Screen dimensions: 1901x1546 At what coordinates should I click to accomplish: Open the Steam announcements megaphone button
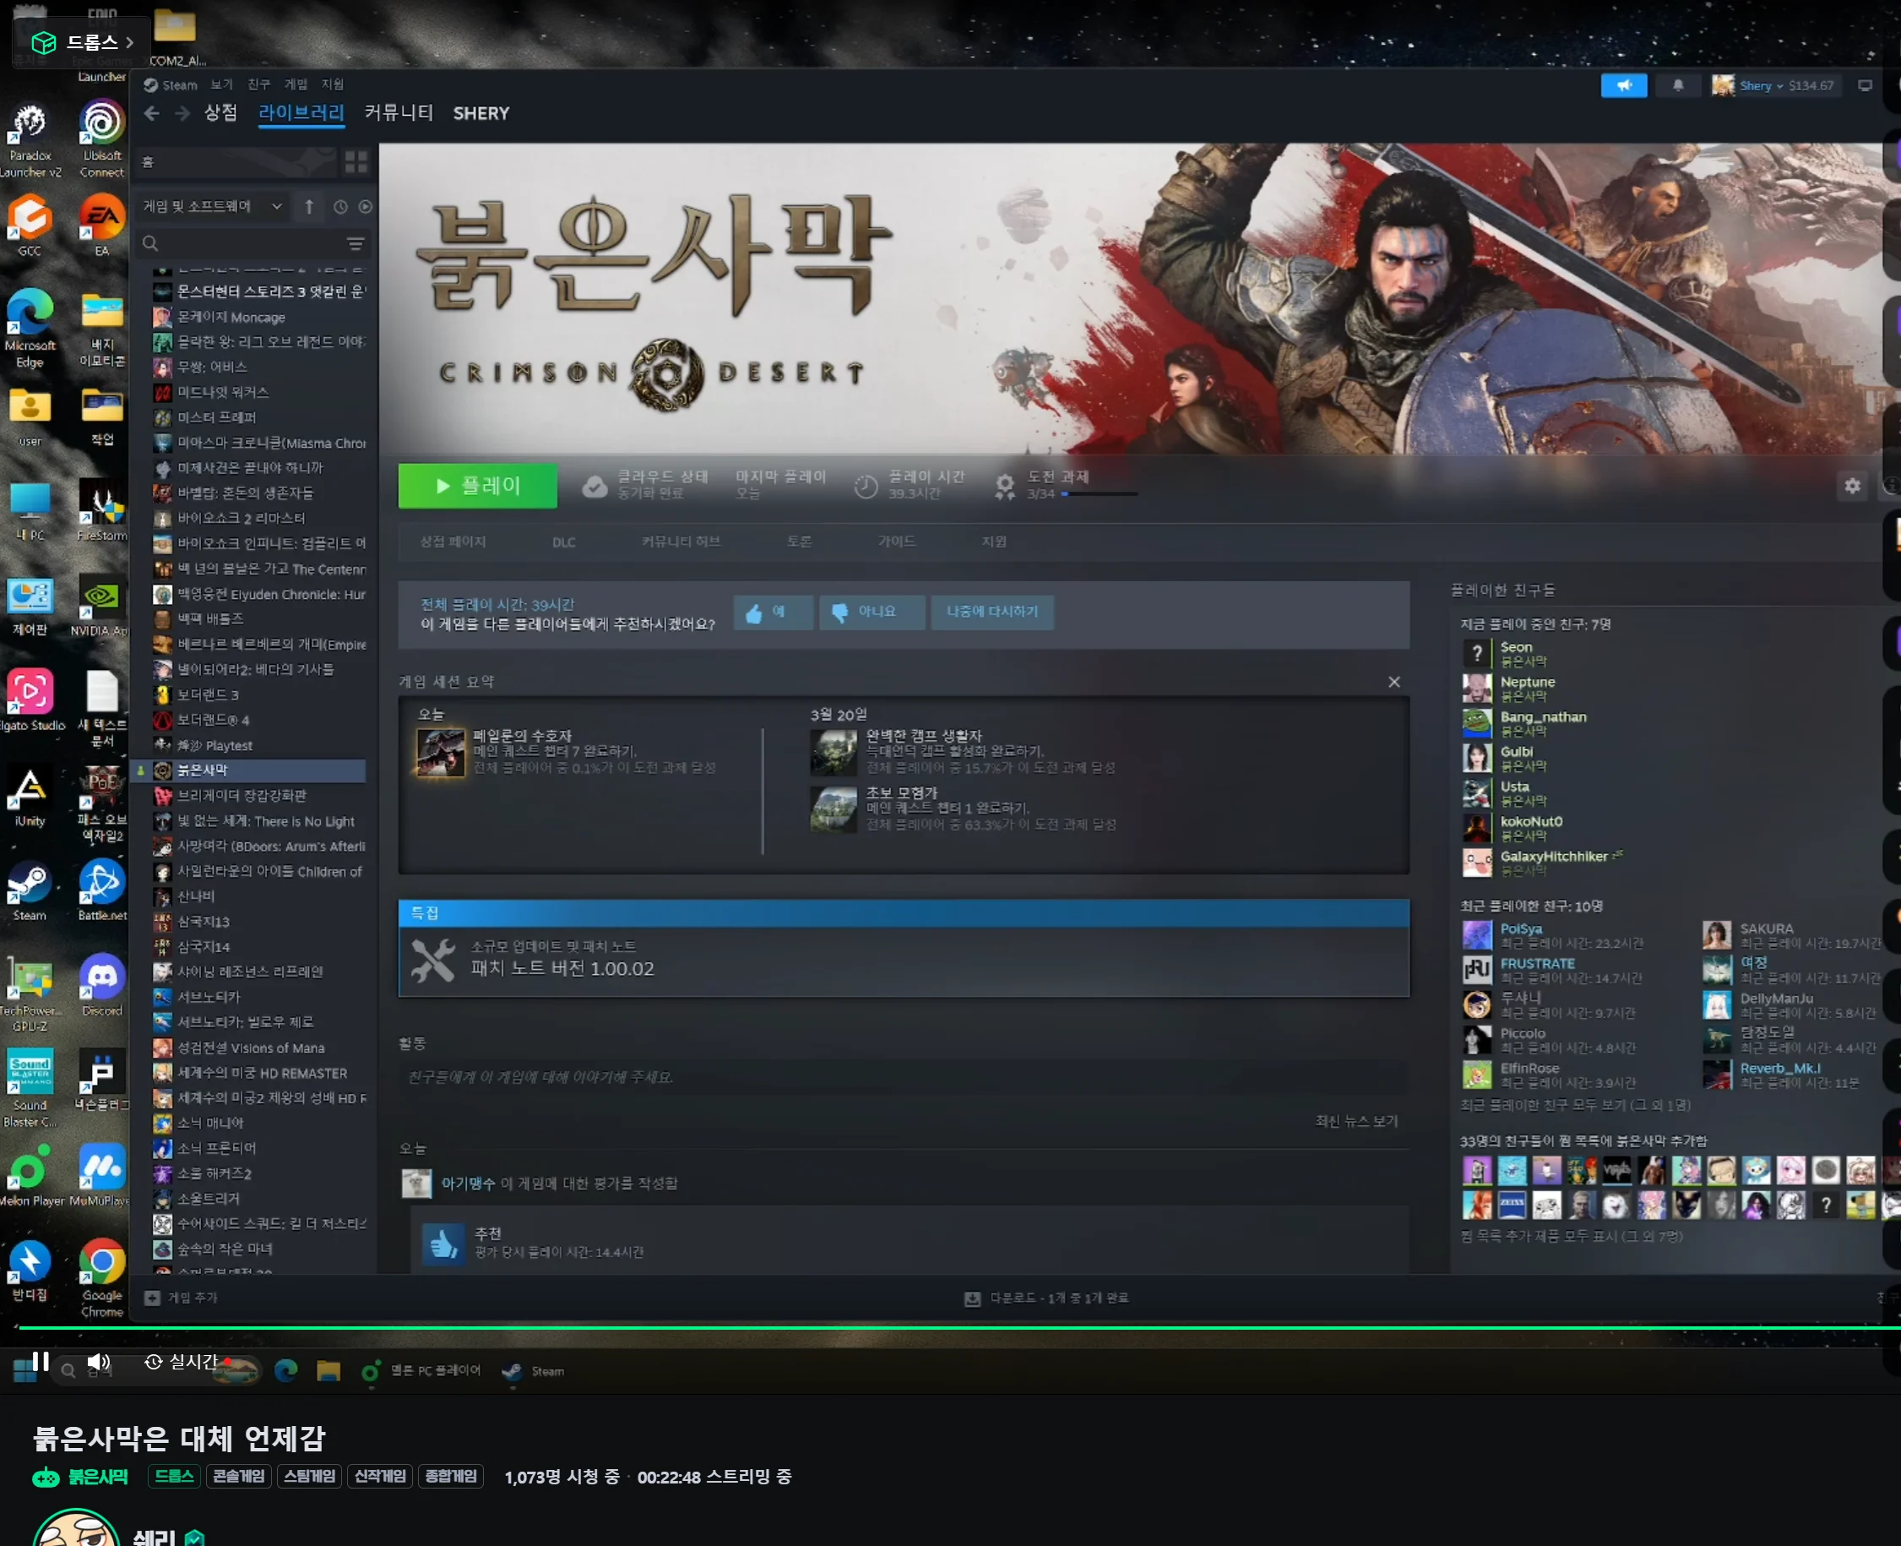pyautogui.click(x=1623, y=85)
